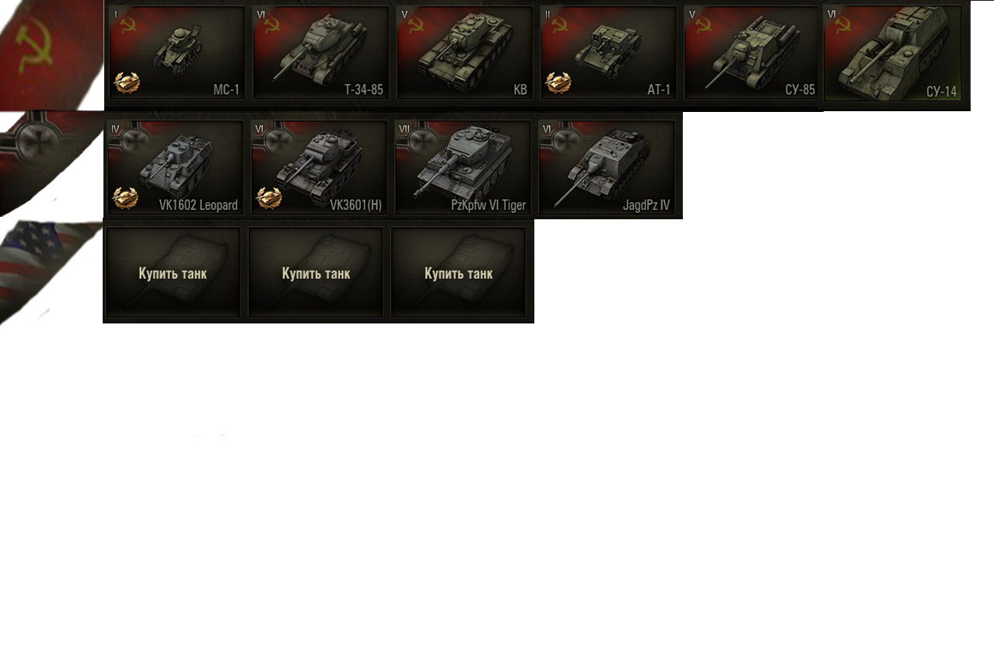This screenshot has width=994, height=650.
Task: Select the Т-34-85 tank card
Action: point(320,53)
